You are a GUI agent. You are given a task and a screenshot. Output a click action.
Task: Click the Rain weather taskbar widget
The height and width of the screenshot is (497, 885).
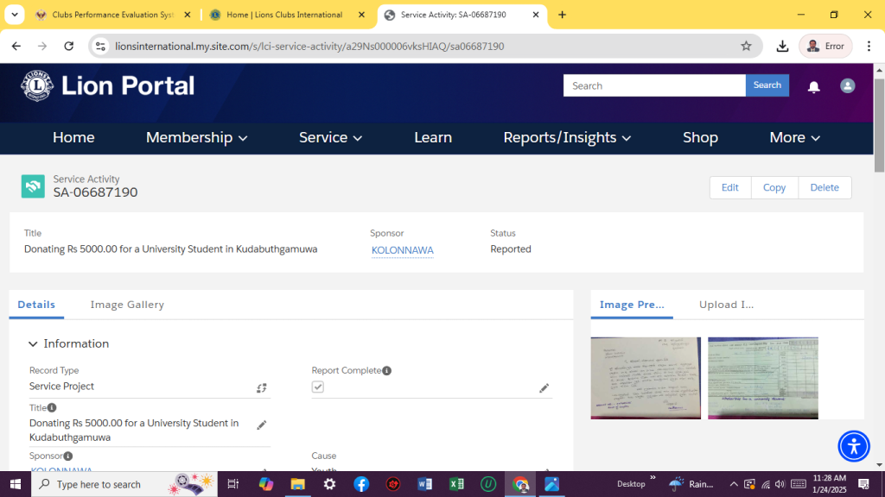coord(691,484)
